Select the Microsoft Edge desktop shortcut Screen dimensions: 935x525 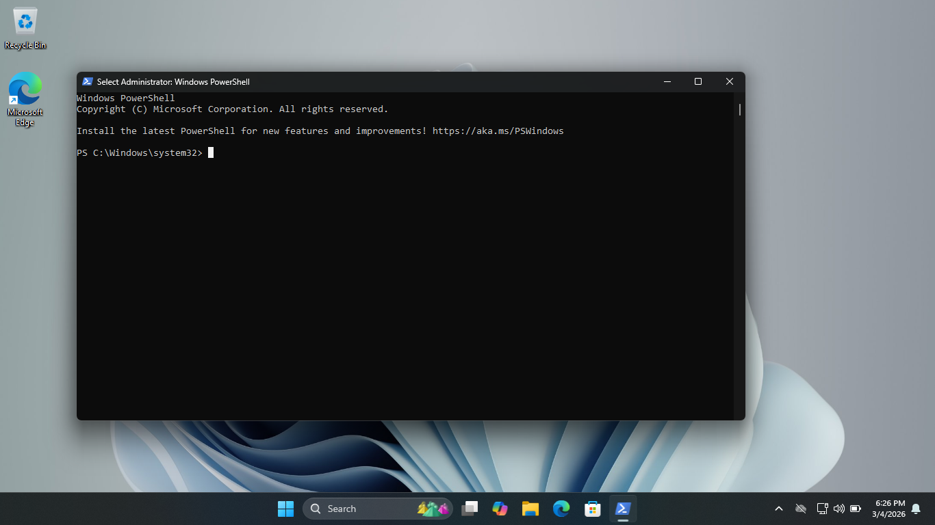click(x=25, y=99)
